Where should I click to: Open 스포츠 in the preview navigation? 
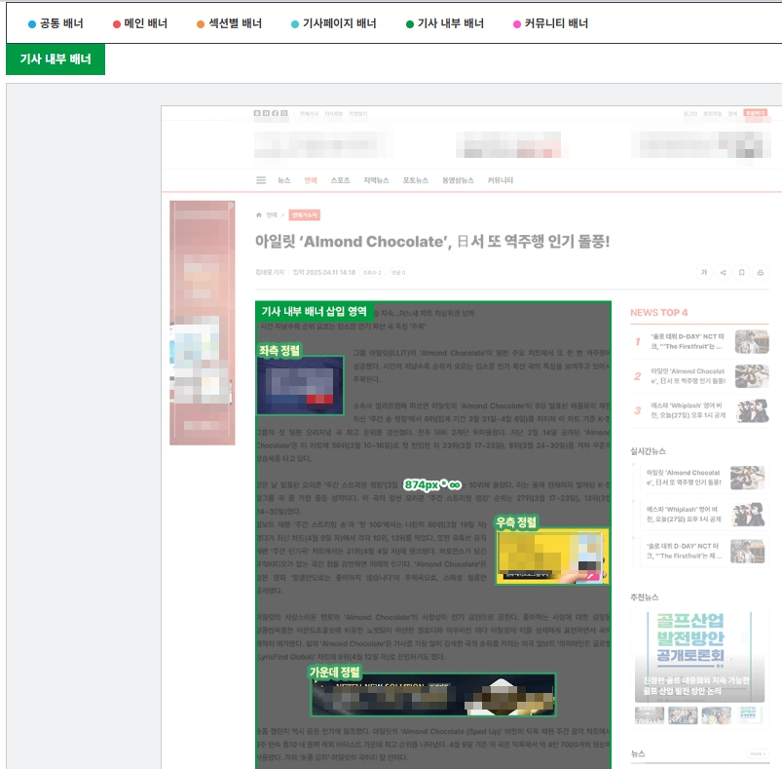tap(340, 180)
